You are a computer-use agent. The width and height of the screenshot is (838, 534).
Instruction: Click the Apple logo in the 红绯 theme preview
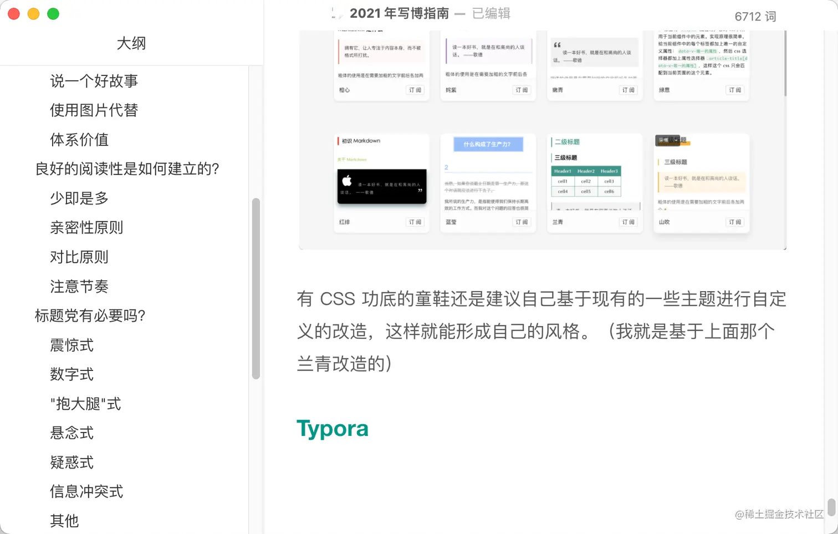(347, 181)
